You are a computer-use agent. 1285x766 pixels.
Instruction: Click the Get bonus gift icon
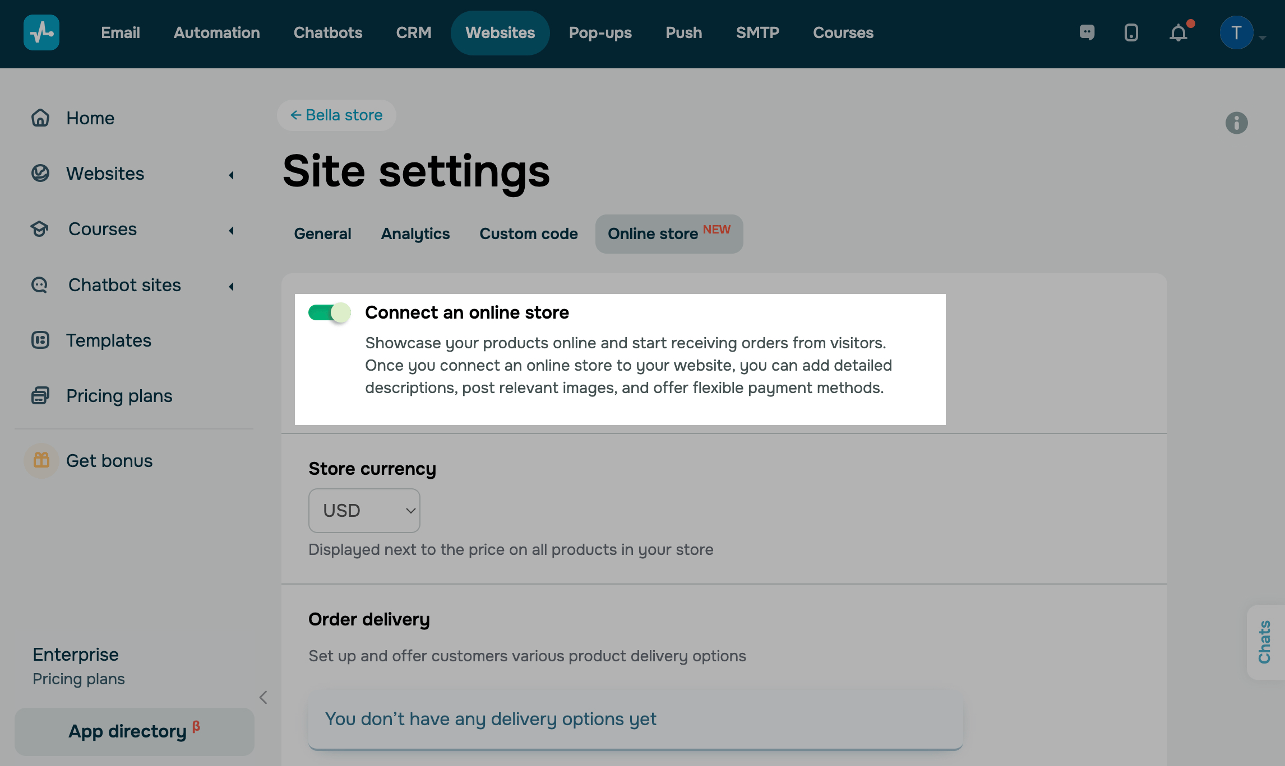click(x=41, y=460)
